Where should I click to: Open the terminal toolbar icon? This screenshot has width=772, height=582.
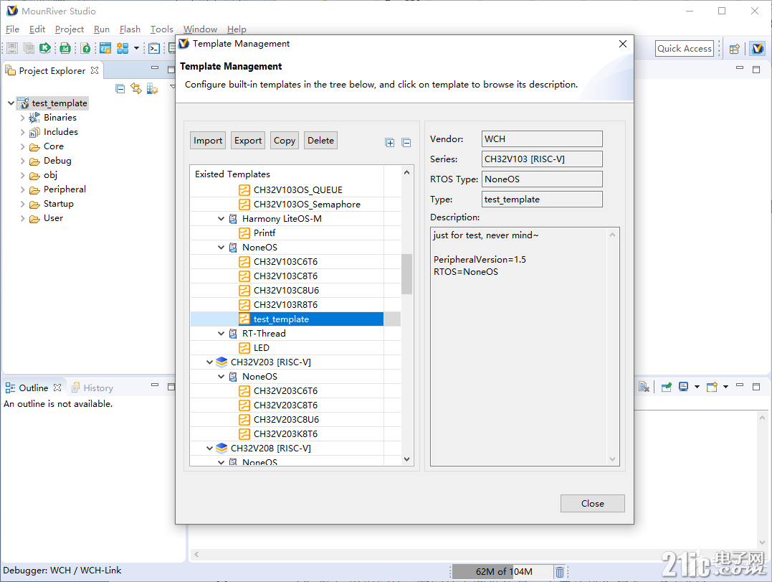pyautogui.click(x=154, y=48)
